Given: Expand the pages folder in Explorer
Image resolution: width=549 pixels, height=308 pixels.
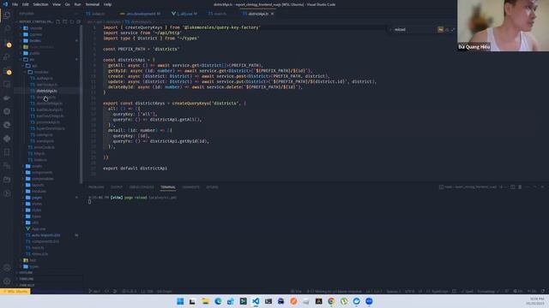Looking at the screenshot, I should [x=37, y=198].
